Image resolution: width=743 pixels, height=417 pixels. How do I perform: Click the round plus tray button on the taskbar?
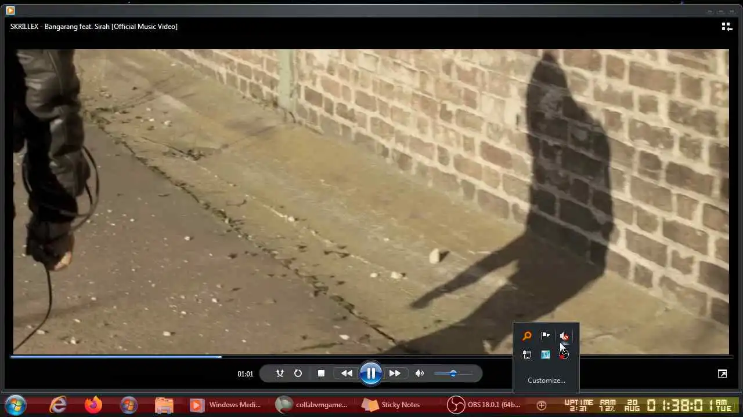(x=542, y=405)
